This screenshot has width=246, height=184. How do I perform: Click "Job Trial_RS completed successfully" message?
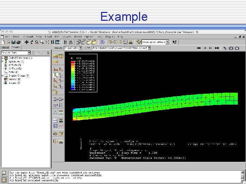pyautogui.click(x=34, y=180)
